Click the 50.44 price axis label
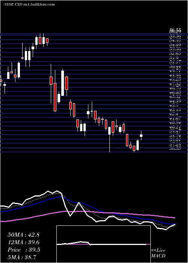The height and width of the screenshot is (263, 188). point(175,67)
